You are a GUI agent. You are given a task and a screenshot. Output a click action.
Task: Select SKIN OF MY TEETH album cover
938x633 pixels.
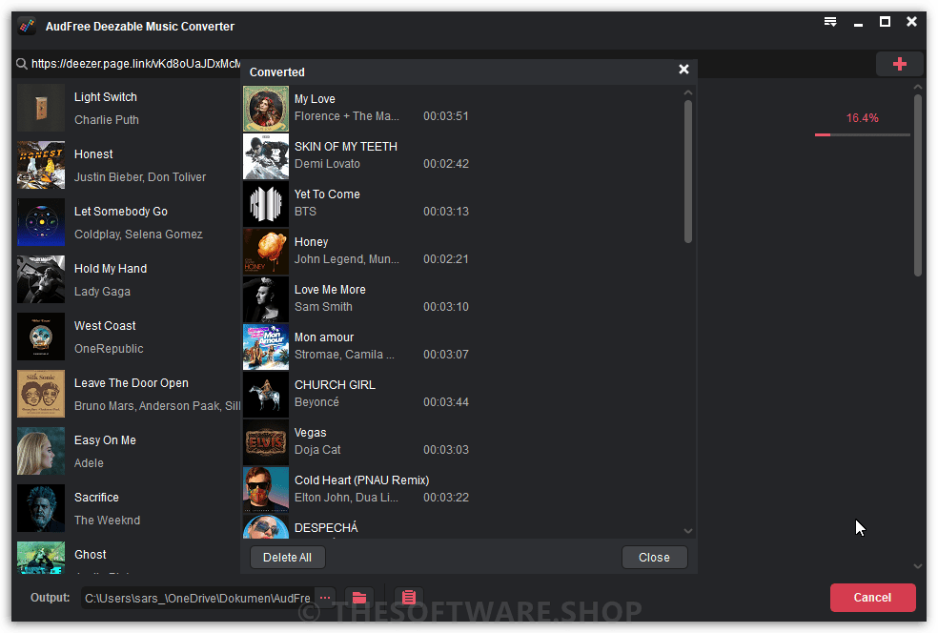point(266,156)
